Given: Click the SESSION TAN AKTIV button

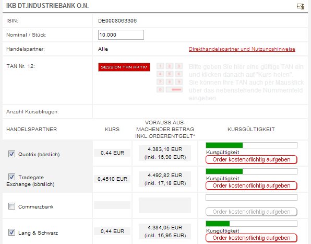Looking at the screenshot, I should [x=124, y=67].
